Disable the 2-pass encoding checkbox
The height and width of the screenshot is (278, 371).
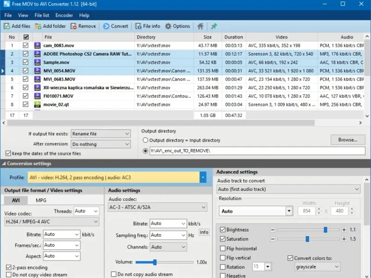[9, 267]
